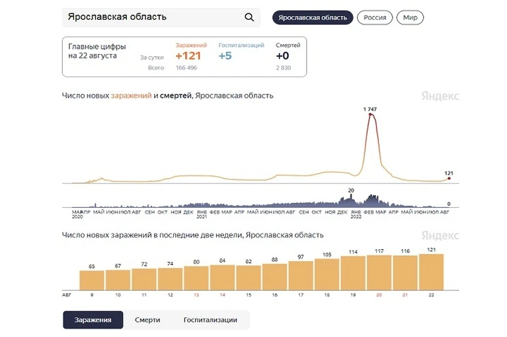Image resolution: width=507 pixels, height=337 pixels.
Task: Click the bar labeled 117 for August 20
Action: tap(379, 273)
